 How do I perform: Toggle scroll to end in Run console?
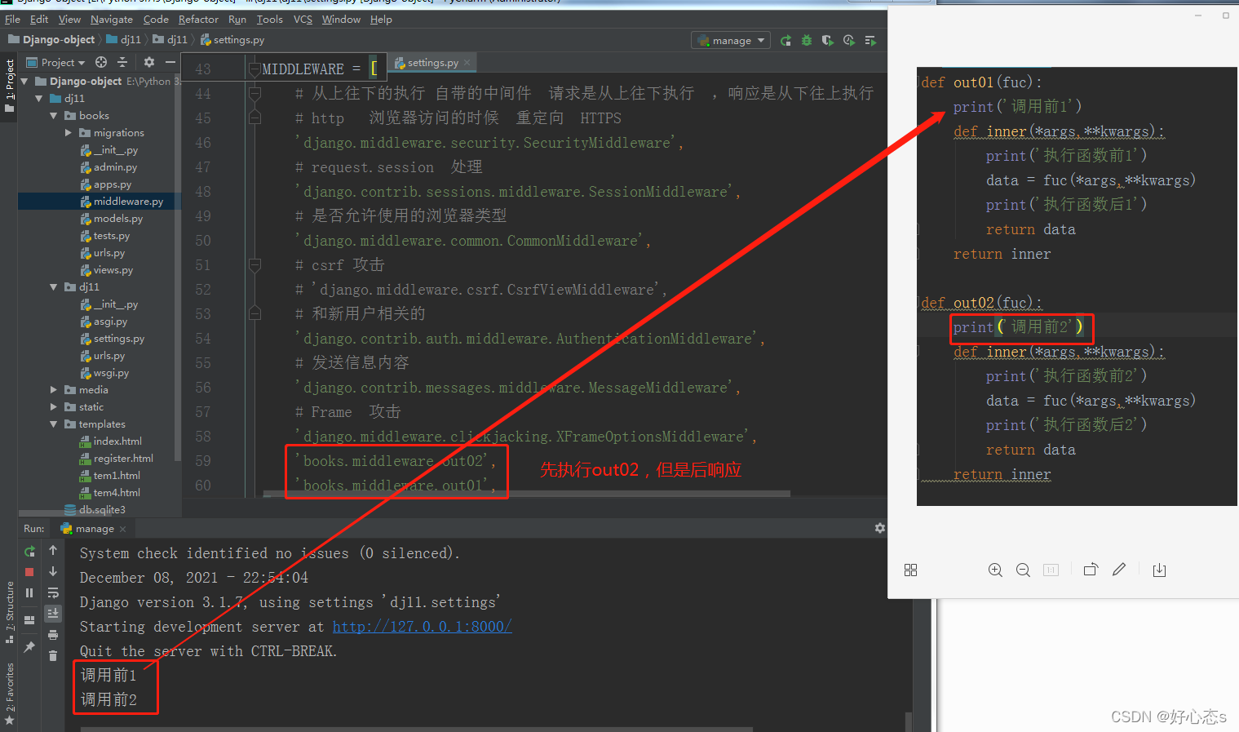tap(53, 613)
